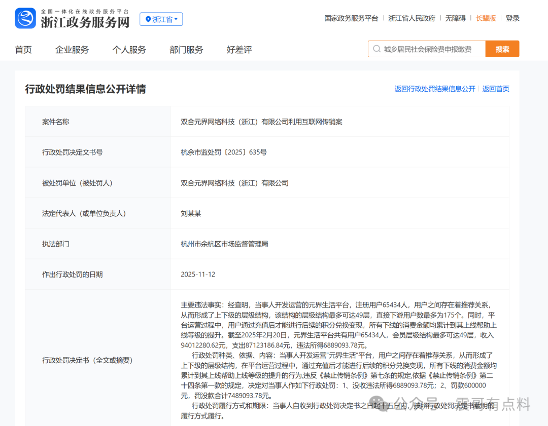
Task: Click the search magnifier icon
Action: (x=376, y=49)
